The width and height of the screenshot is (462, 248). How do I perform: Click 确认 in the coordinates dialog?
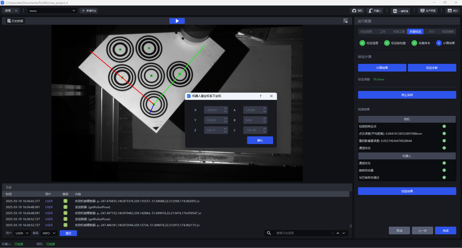[260, 140]
